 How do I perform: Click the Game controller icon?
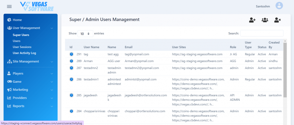(x=9, y=82)
